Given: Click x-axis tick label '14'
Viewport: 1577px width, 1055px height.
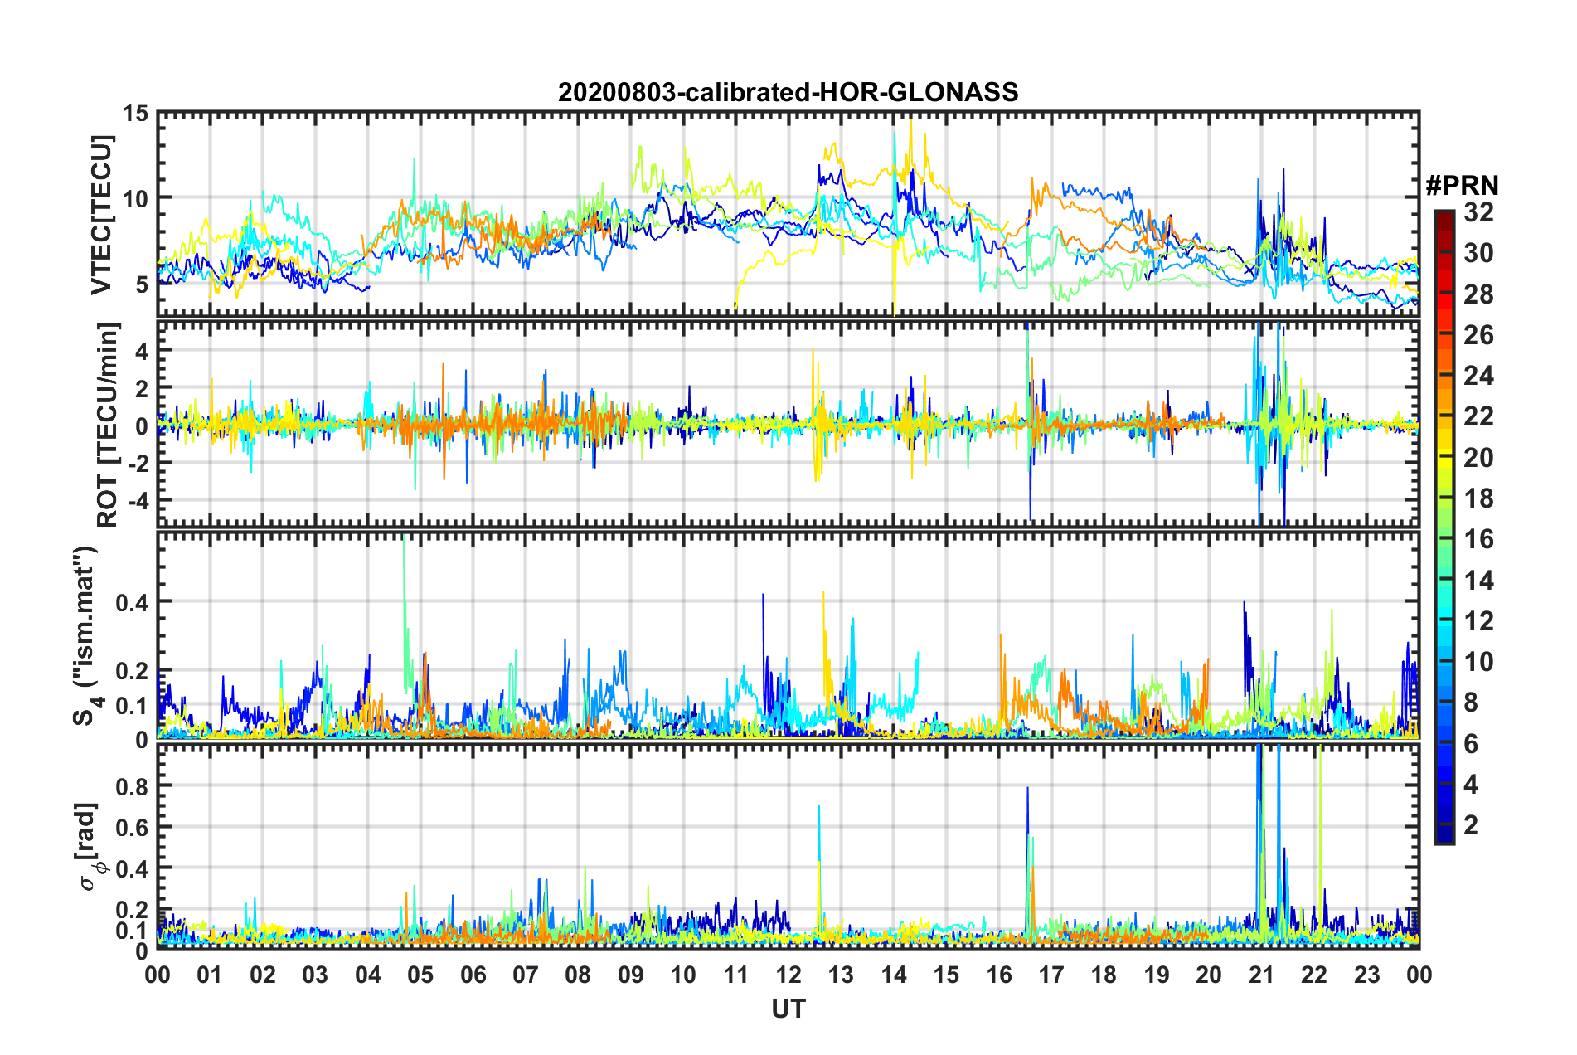Looking at the screenshot, I should (894, 975).
